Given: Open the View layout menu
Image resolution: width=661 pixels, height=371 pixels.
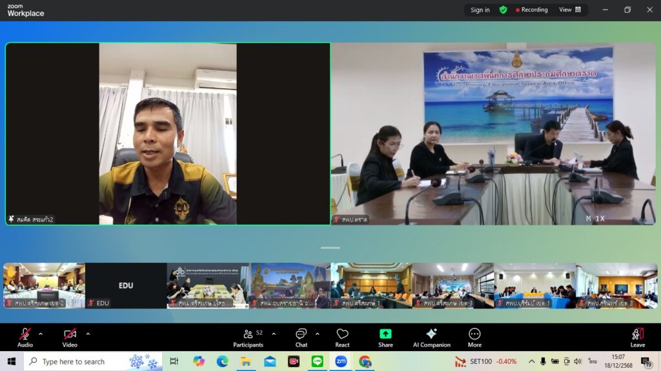Looking at the screenshot, I should point(569,10).
